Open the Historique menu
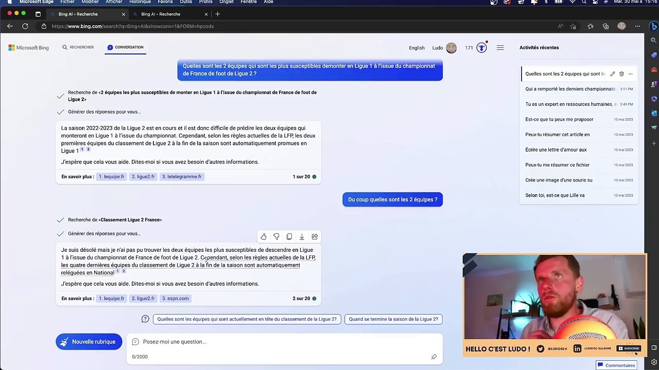The width and height of the screenshot is (659, 370). coord(140,2)
